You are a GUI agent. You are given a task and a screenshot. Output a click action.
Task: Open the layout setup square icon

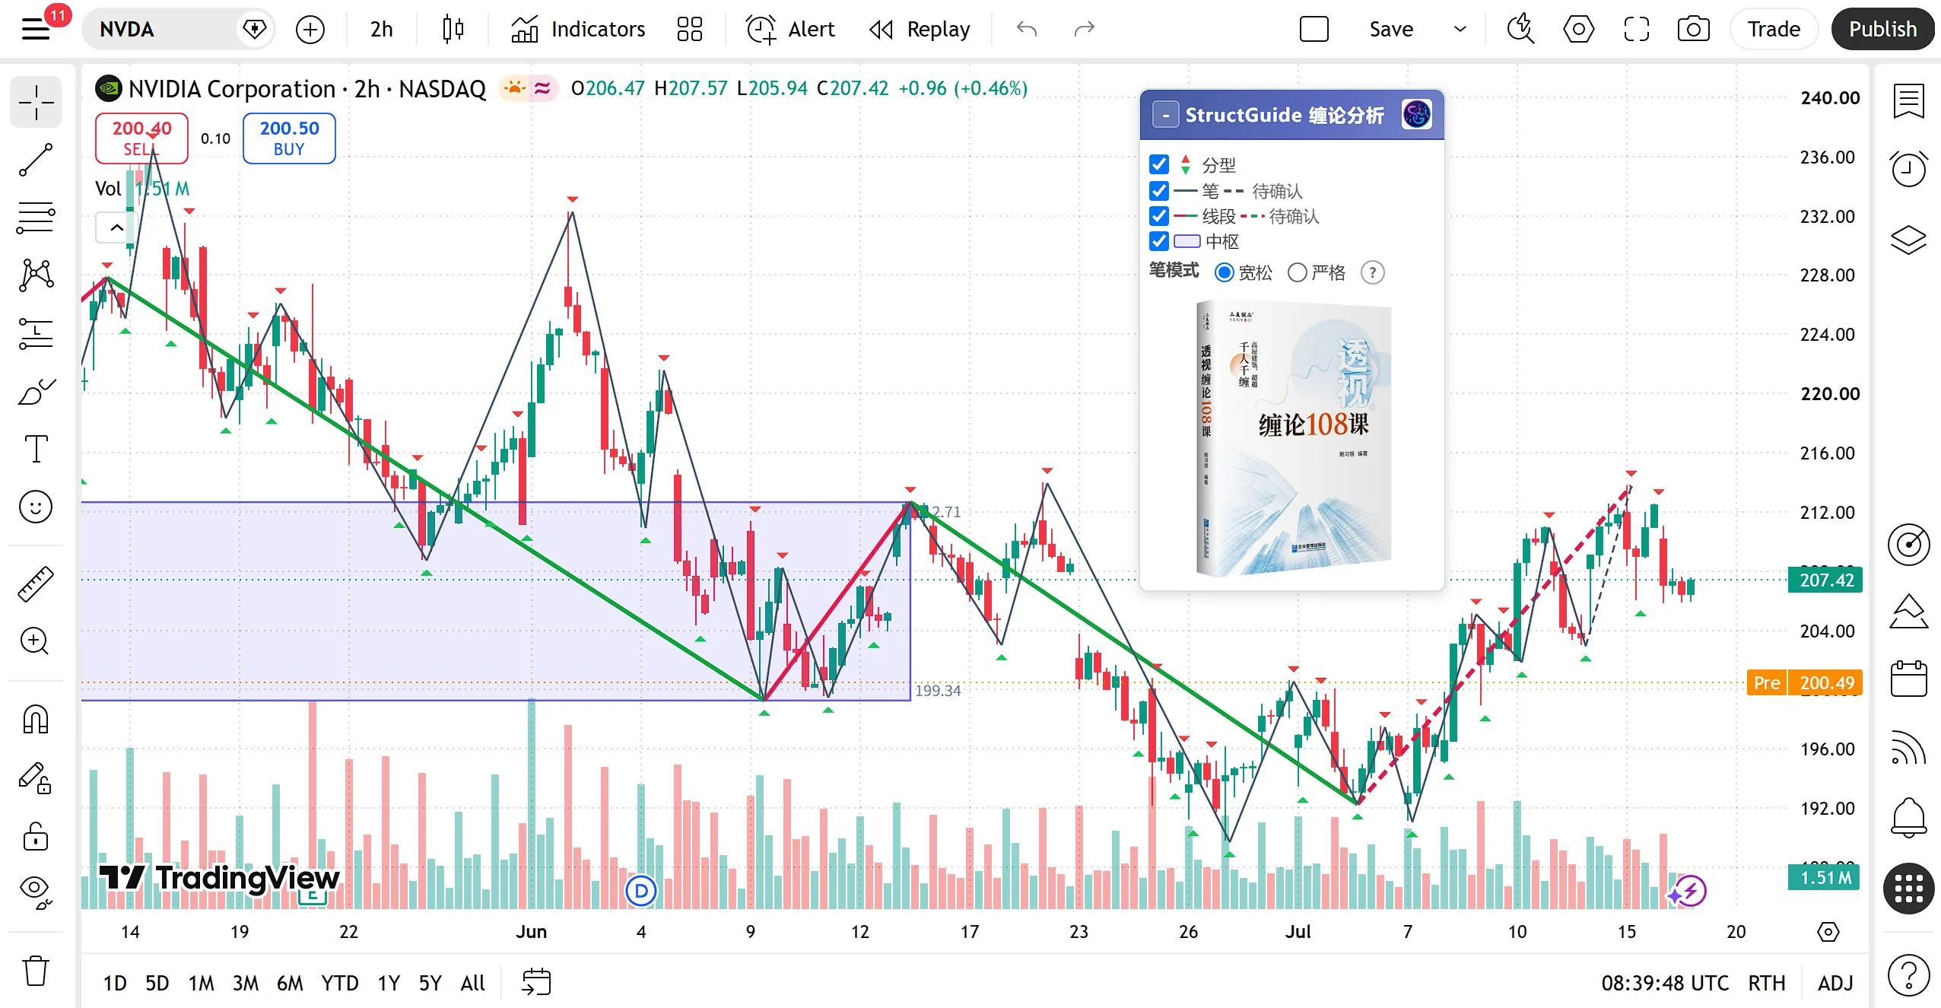click(1314, 29)
